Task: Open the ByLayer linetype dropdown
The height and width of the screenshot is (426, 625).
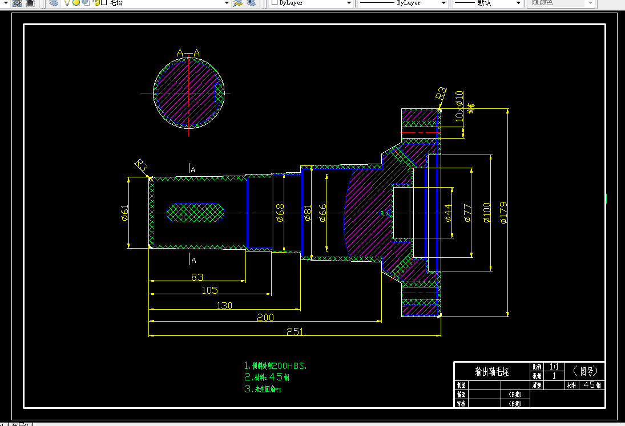Action: tap(443, 3)
